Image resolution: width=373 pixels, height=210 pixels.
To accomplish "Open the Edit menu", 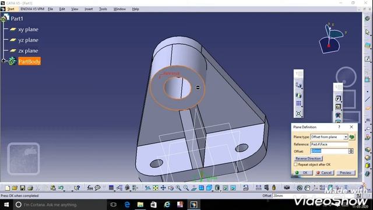I will point(62,9).
